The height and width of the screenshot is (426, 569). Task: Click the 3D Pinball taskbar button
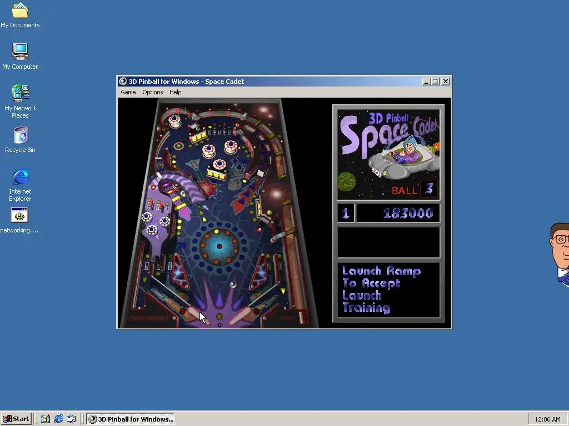131,419
